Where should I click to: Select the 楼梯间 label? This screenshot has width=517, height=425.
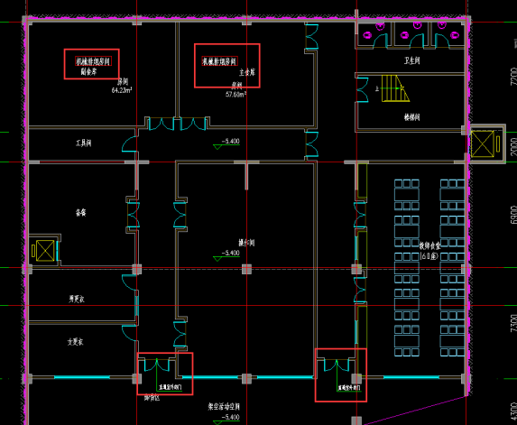[x=411, y=117]
